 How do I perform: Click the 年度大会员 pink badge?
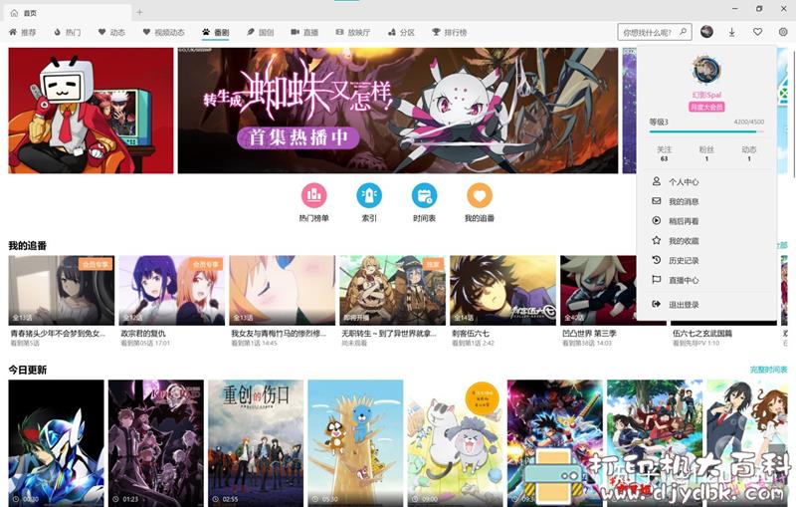[x=706, y=107]
